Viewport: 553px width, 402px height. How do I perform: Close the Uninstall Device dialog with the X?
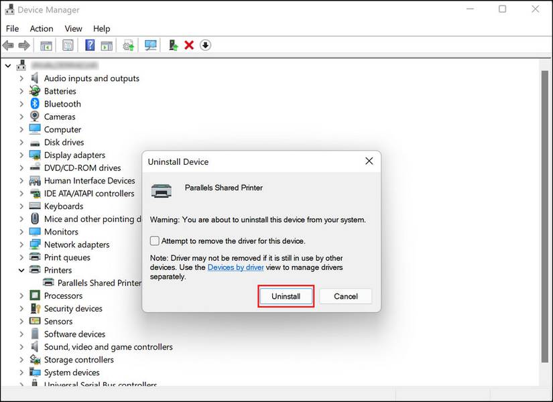click(369, 161)
